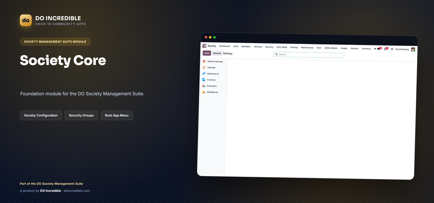Click the Root App Menu tag
The image size is (434, 203).
tap(117, 115)
